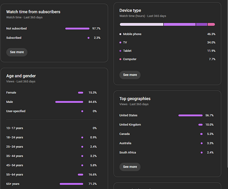This screenshot has width=228, height=189.
Task: Click See more under Top geographies
Action: 130,167
